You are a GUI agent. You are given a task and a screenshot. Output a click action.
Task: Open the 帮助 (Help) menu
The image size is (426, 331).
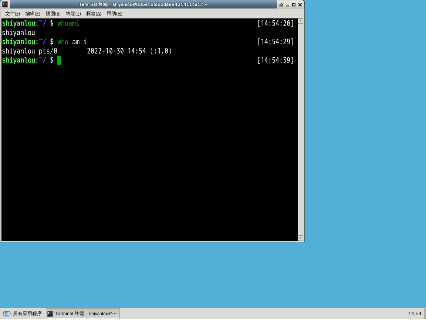point(114,14)
